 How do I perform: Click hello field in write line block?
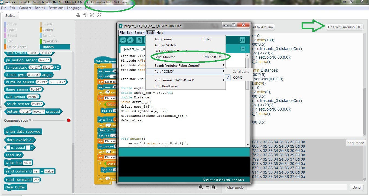coord(27,163)
